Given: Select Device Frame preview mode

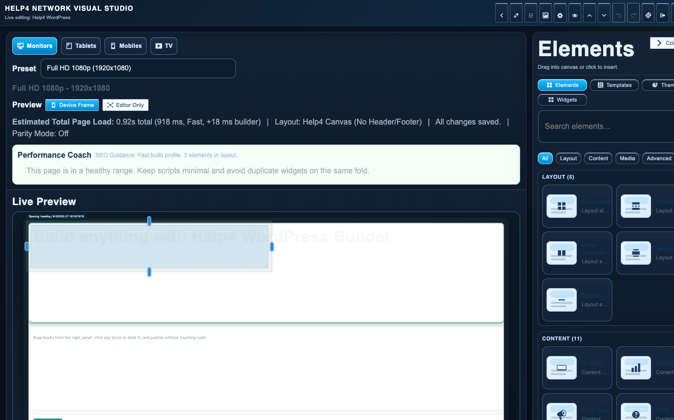Looking at the screenshot, I should click(x=72, y=105).
